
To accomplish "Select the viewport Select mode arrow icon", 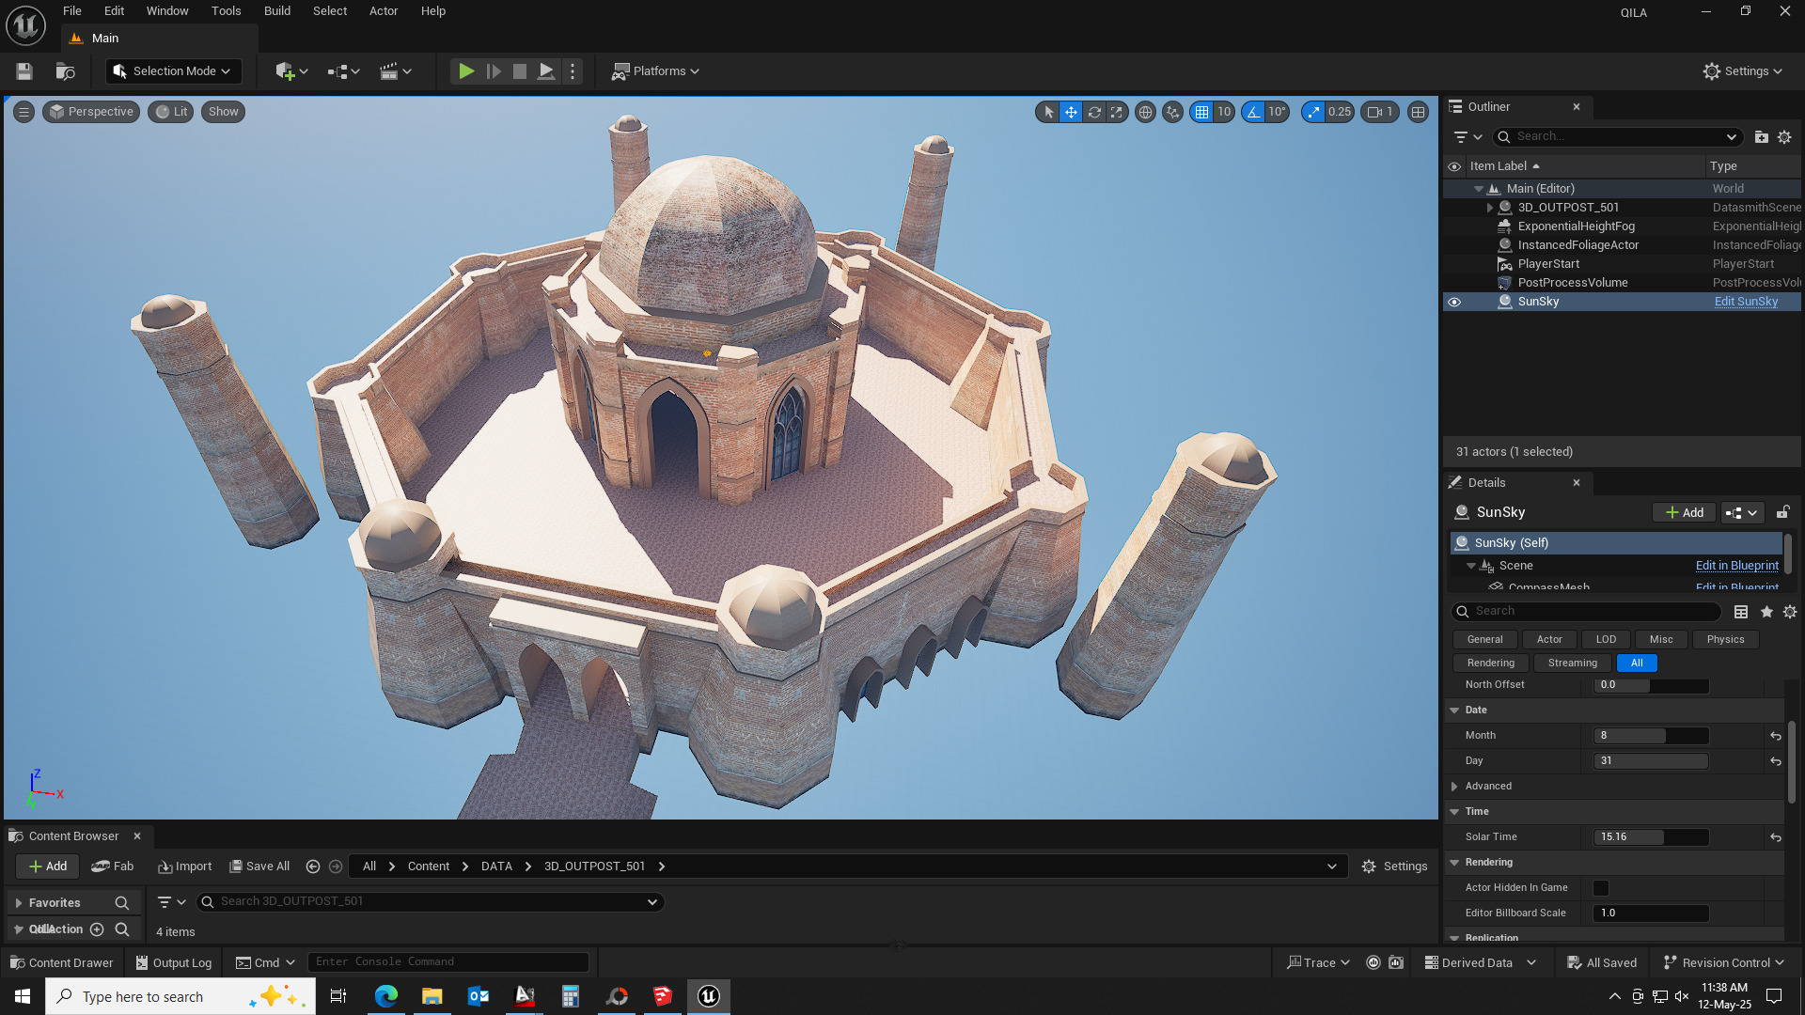I will (x=1048, y=112).
